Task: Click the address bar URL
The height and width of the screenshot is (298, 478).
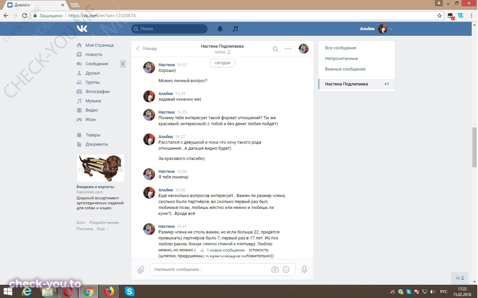Action: [x=102, y=16]
